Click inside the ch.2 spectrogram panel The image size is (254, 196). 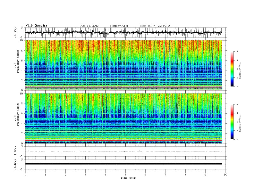coord(126,118)
